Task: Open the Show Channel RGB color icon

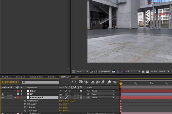Action: (122, 72)
